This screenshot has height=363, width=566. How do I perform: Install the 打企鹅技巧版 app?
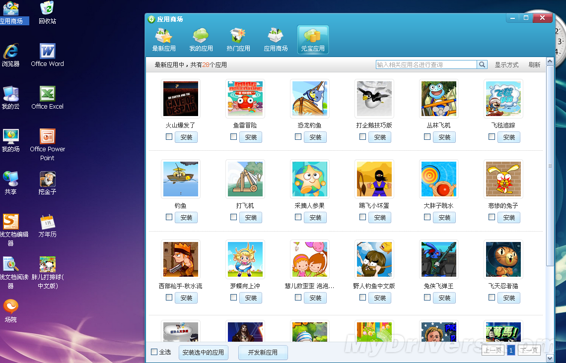click(380, 137)
